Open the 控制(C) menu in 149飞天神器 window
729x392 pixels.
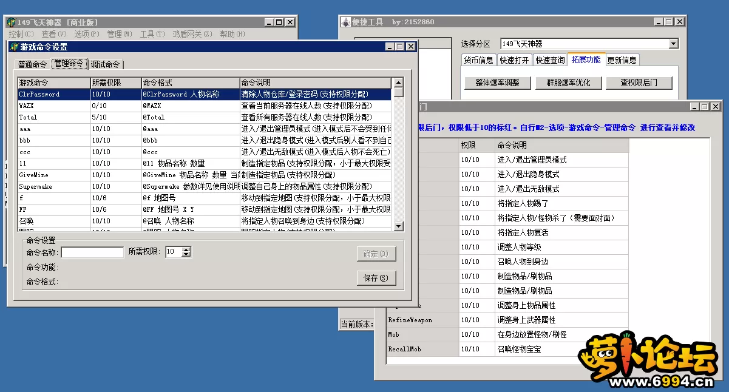21,34
